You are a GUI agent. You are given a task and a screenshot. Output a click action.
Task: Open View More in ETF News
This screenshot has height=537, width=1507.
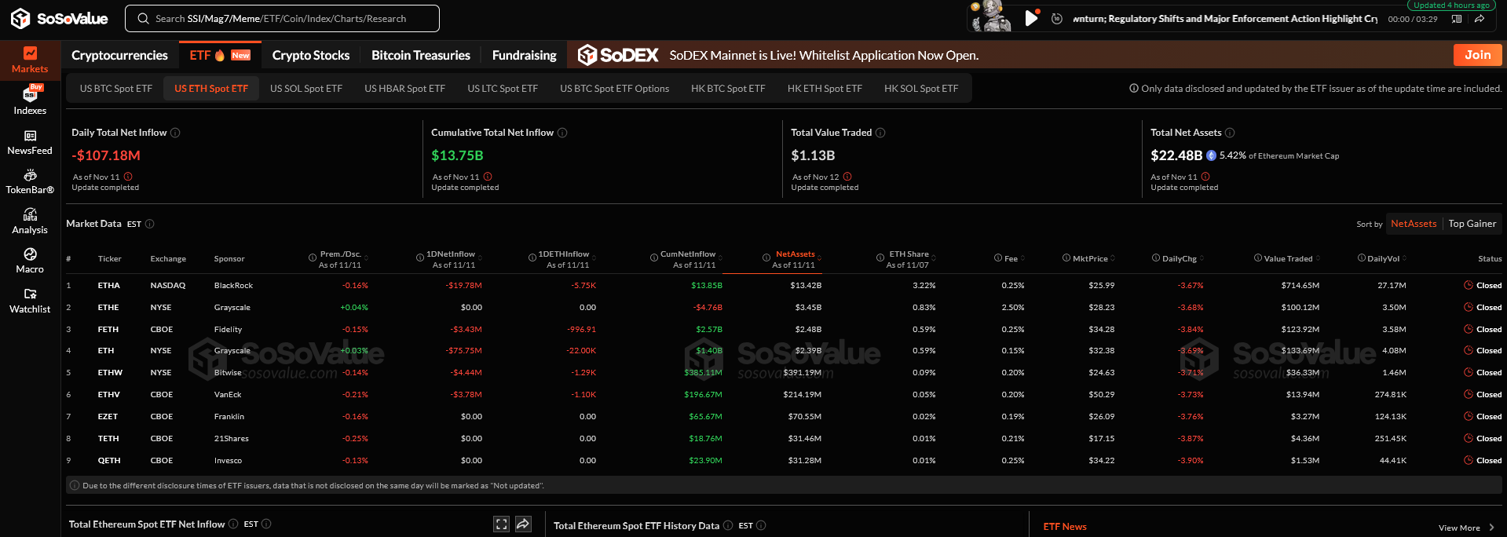(x=1466, y=528)
